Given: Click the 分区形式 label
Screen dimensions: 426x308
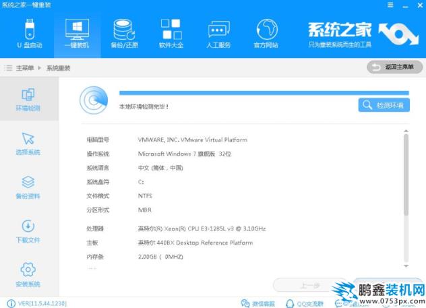Looking at the screenshot, I should (98, 210).
